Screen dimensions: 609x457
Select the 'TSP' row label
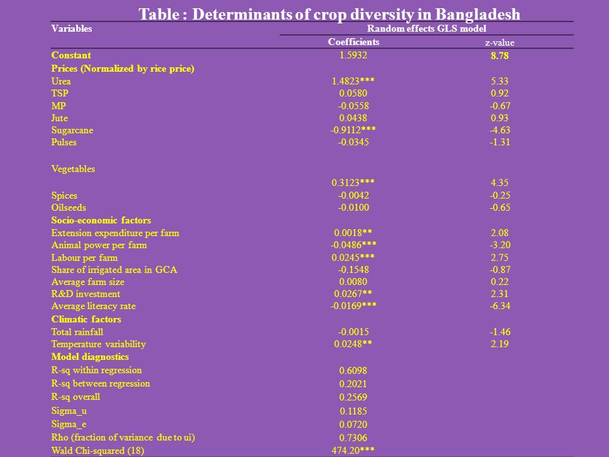pos(60,93)
